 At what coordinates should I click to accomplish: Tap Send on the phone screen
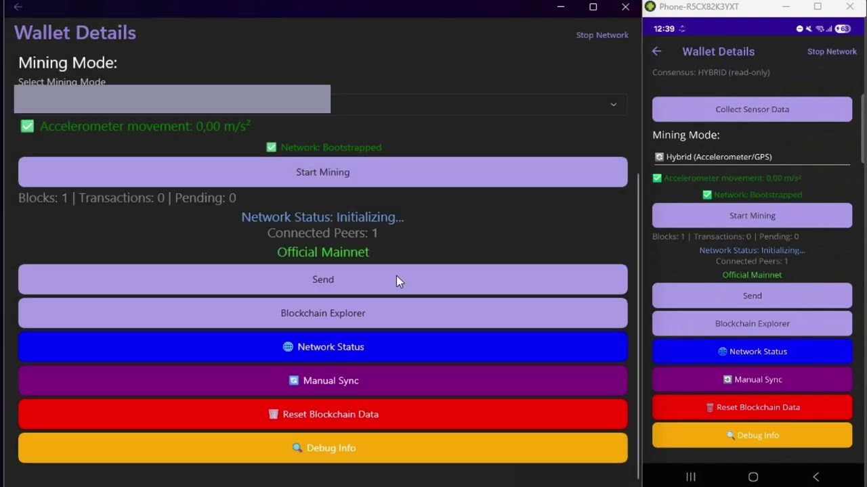coord(752,296)
